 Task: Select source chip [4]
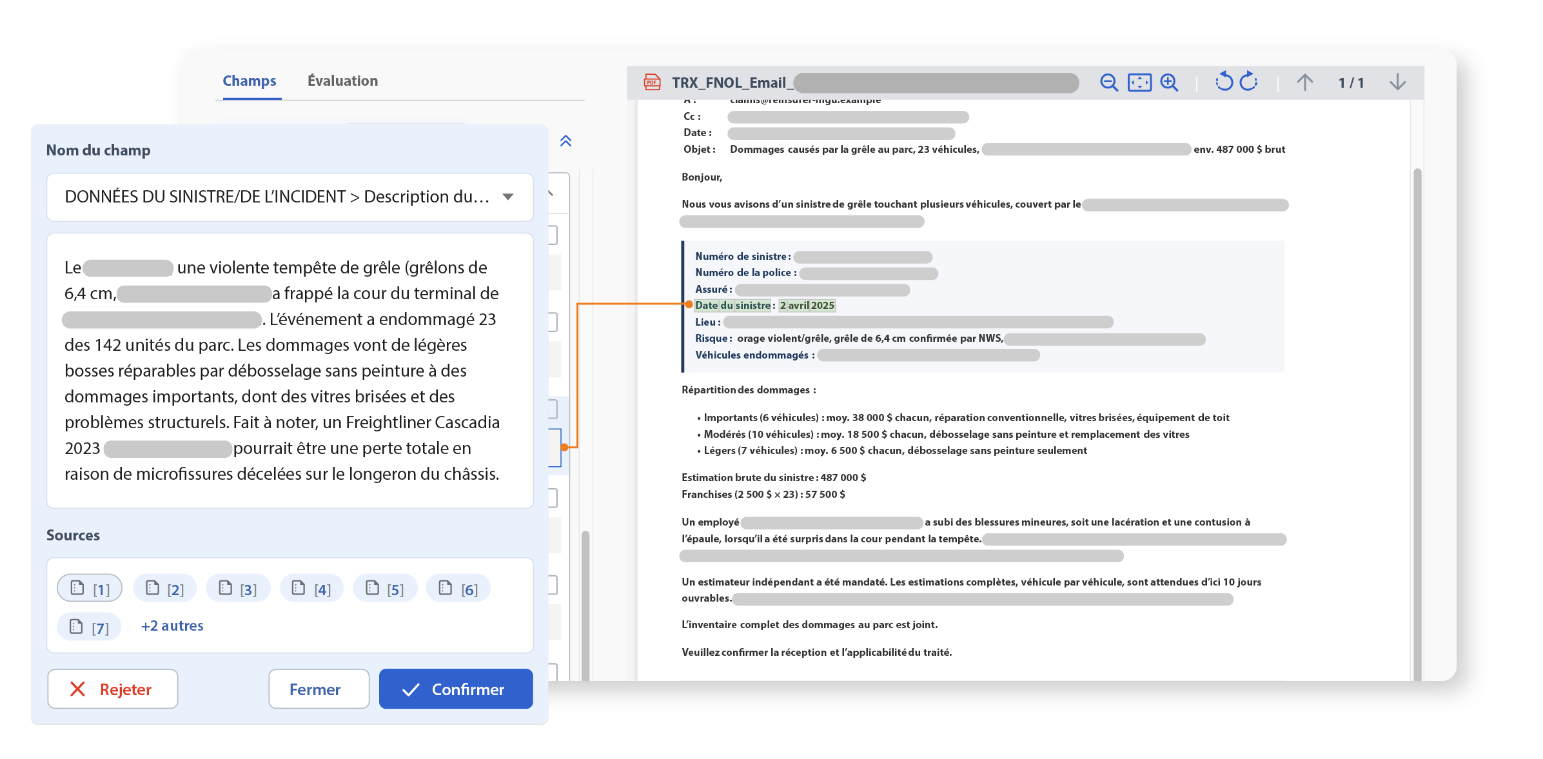pyautogui.click(x=311, y=588)
